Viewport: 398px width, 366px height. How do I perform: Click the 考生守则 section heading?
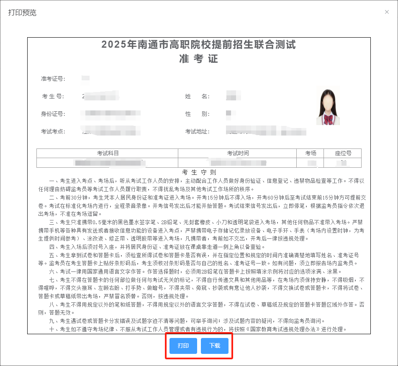(199, 172)
